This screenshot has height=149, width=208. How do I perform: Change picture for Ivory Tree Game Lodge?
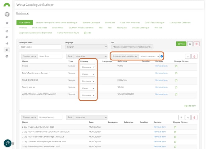pos(175,137)
